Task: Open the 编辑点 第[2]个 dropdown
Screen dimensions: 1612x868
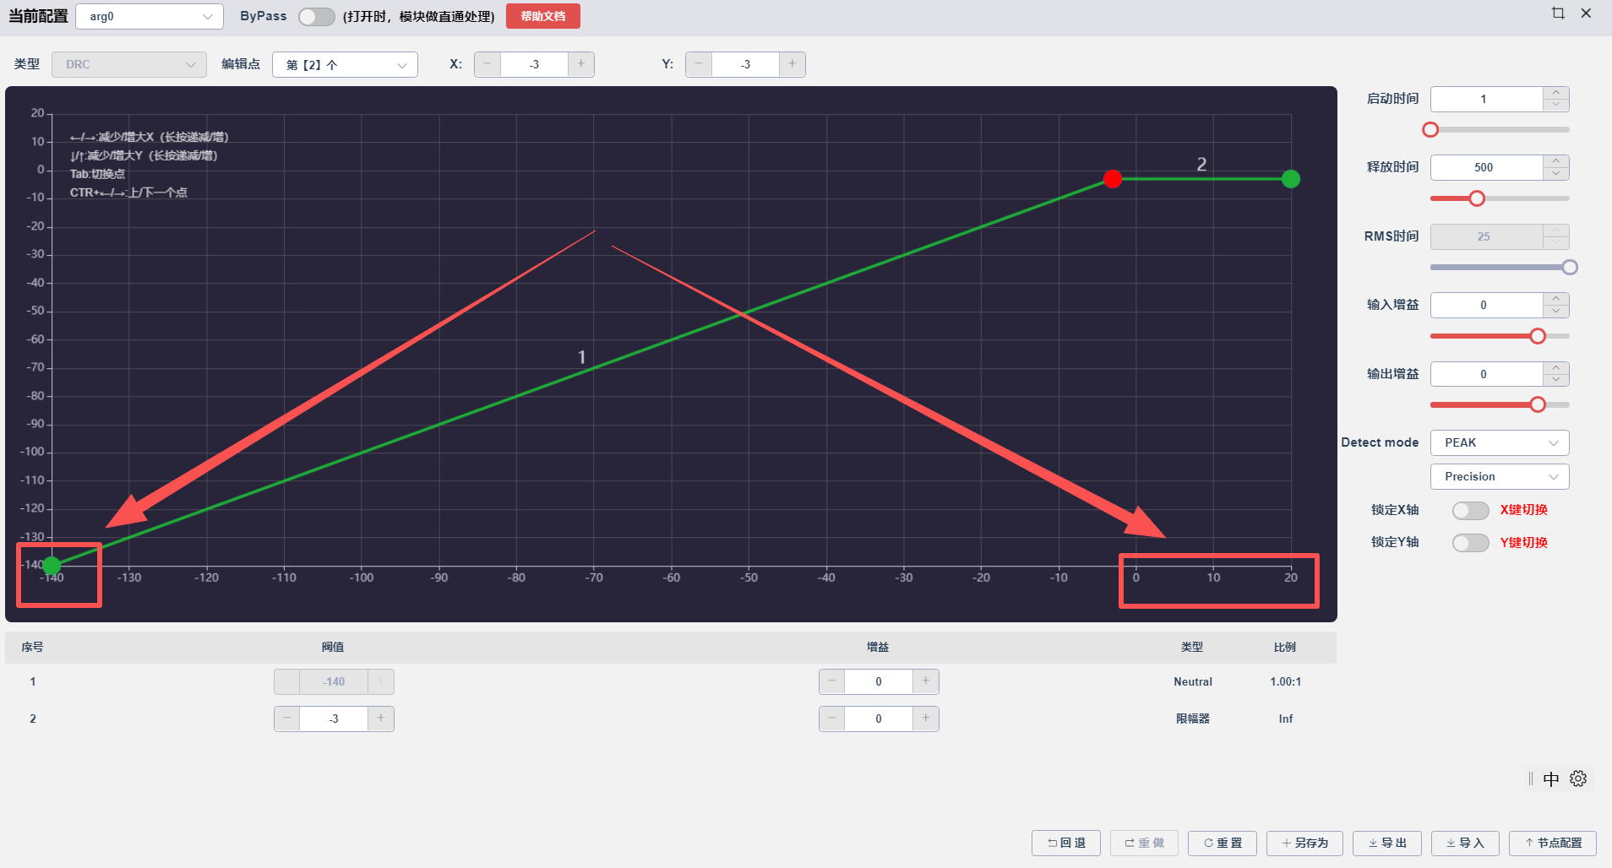Action: (x=345, y=64)
